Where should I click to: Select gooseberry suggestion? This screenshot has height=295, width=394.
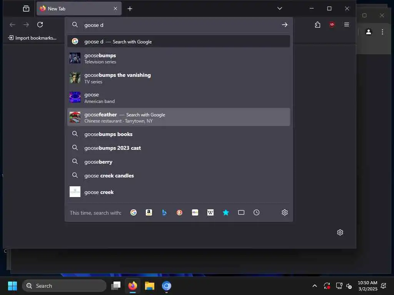pos(179,162)
